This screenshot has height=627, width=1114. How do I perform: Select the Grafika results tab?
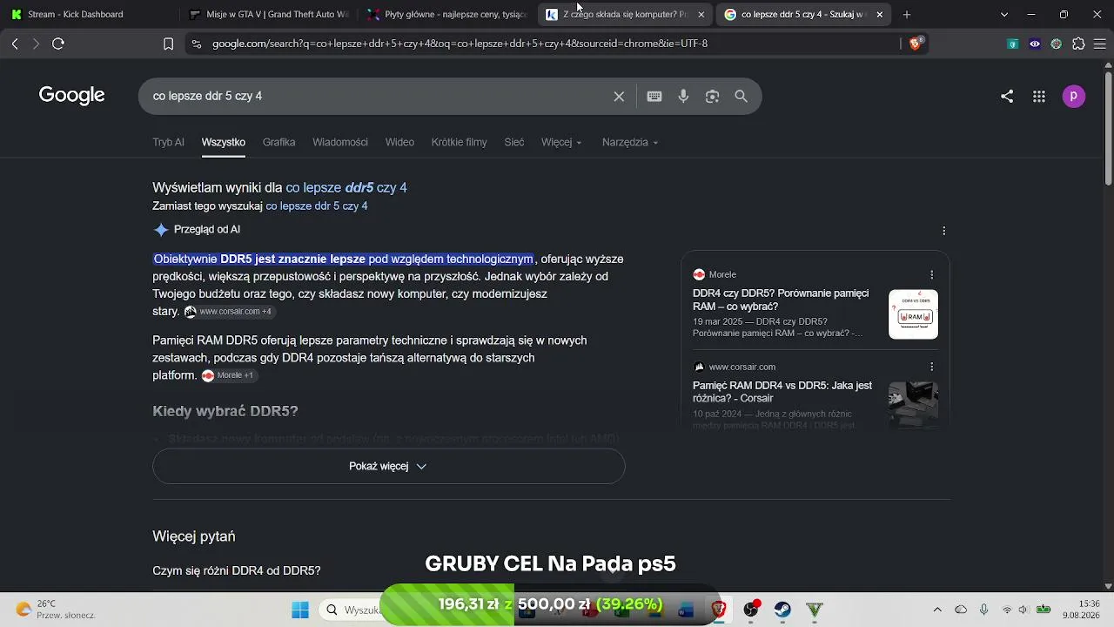(279, 142)
